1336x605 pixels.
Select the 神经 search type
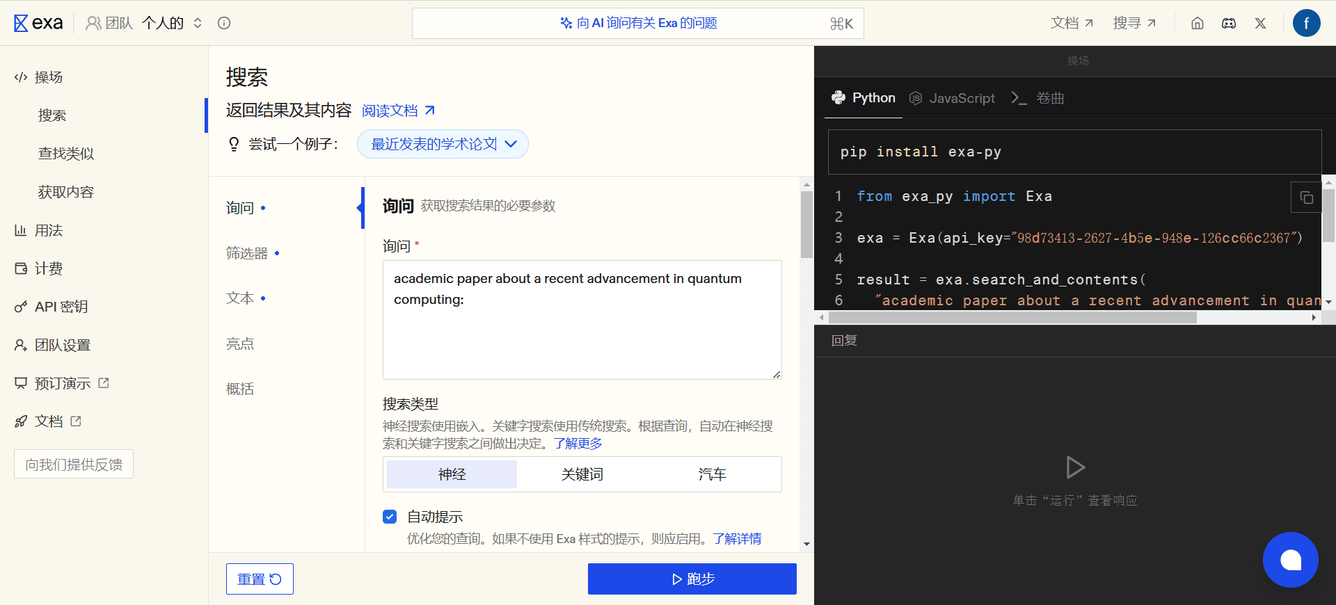click(x=452, y=474)
